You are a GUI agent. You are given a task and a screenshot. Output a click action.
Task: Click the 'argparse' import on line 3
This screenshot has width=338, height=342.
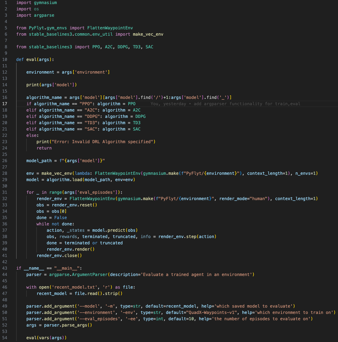pos(44,15)
